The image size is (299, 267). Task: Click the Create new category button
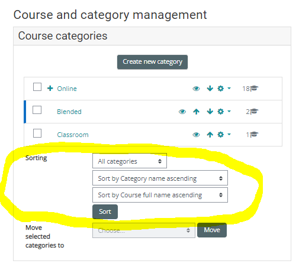tap(152, 62)
